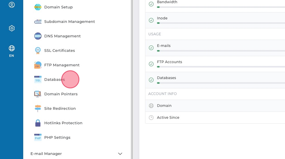
Task: Open Site Redirection menu item
Action: [x=60, y=108]
